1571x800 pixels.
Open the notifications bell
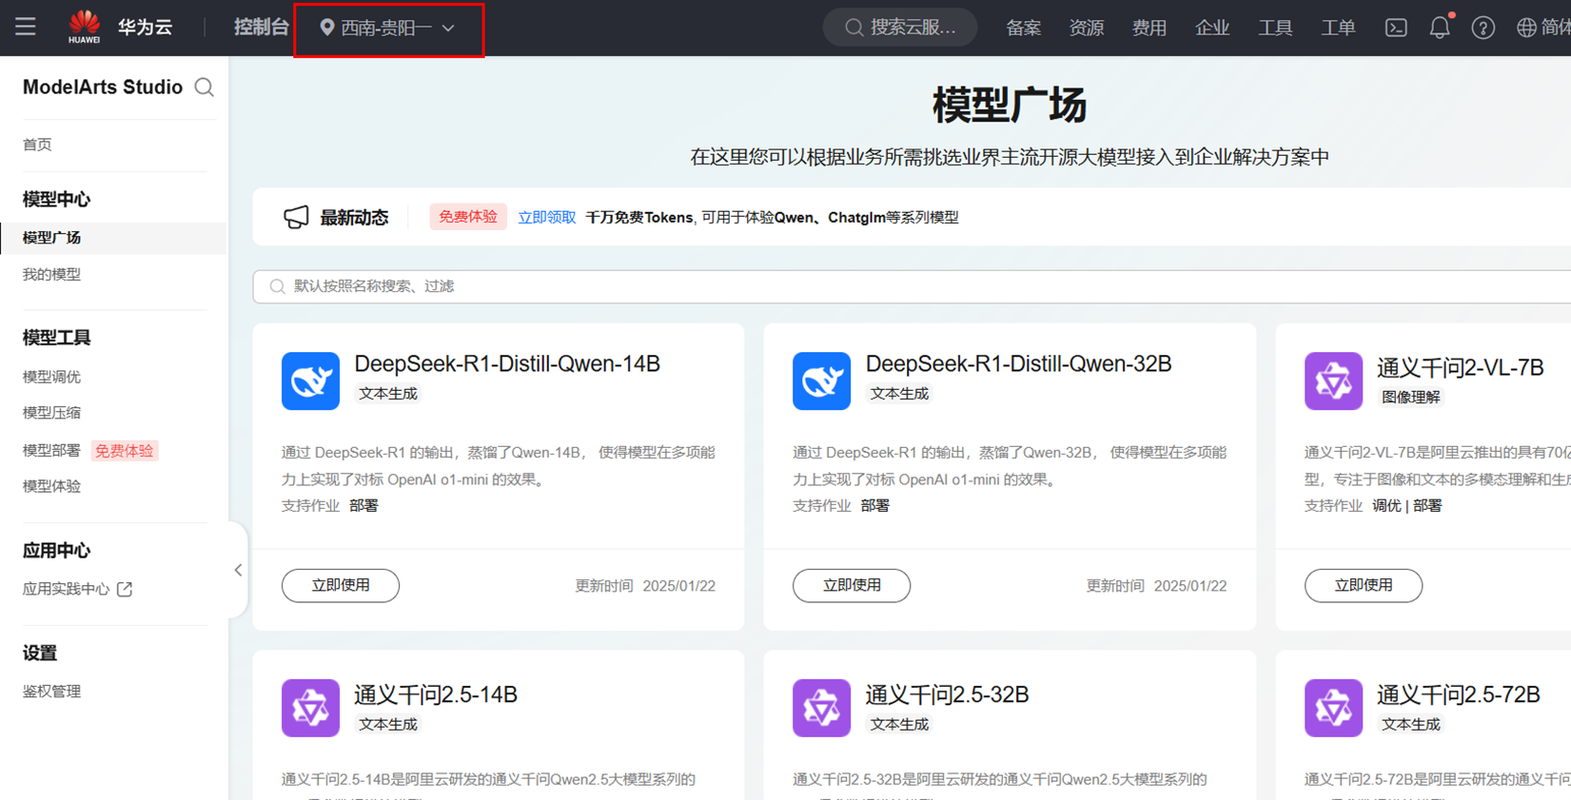pyautogui.click(x=1440, y=28)
